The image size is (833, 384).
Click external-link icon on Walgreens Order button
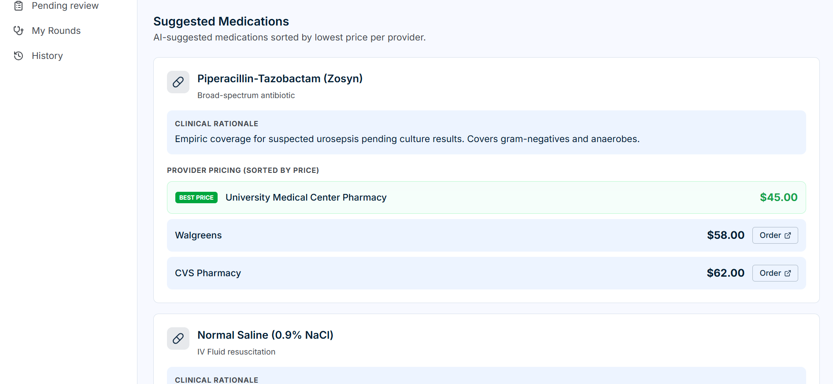coord(788,235)
